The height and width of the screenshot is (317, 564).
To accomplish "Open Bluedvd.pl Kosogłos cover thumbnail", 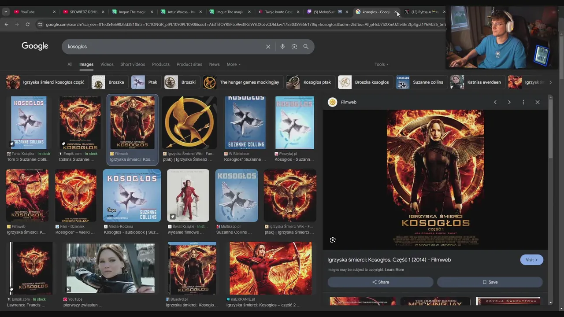I will tap(192, 268).
